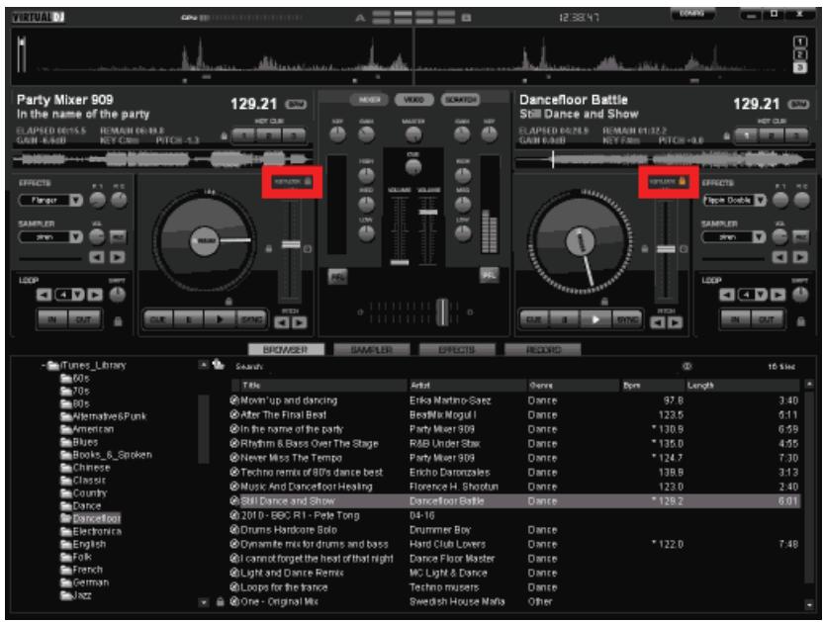Pause the right deck
The image size is (823, 622).
click(565, 319)
